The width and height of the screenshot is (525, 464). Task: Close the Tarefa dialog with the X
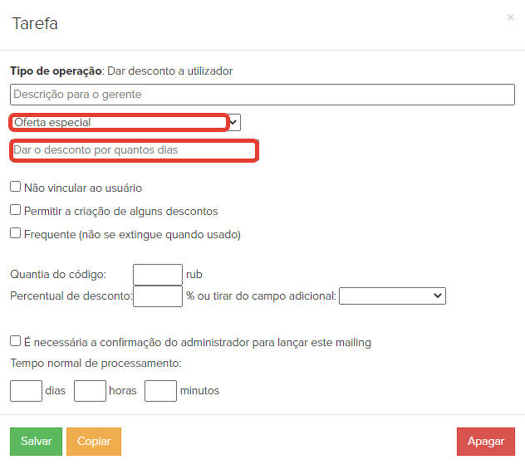click(x=510, y=17)
